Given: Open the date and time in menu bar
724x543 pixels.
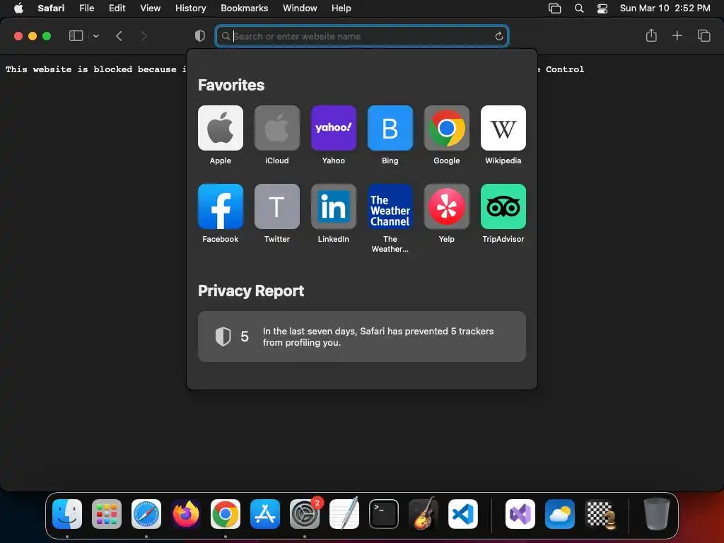Looking at the screenshot, I should [x=665, y=8].
